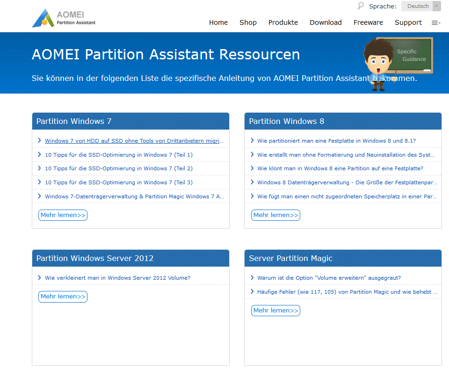The image size is (449, 377).
Task: Click chevron beside 'Wie klont man' link
Action: tap(252, 168)
